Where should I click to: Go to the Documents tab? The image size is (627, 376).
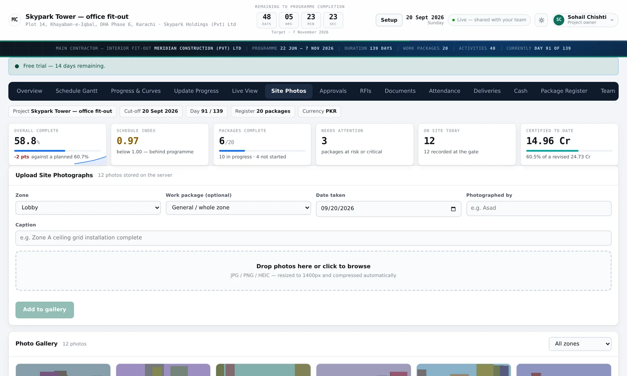400,91
